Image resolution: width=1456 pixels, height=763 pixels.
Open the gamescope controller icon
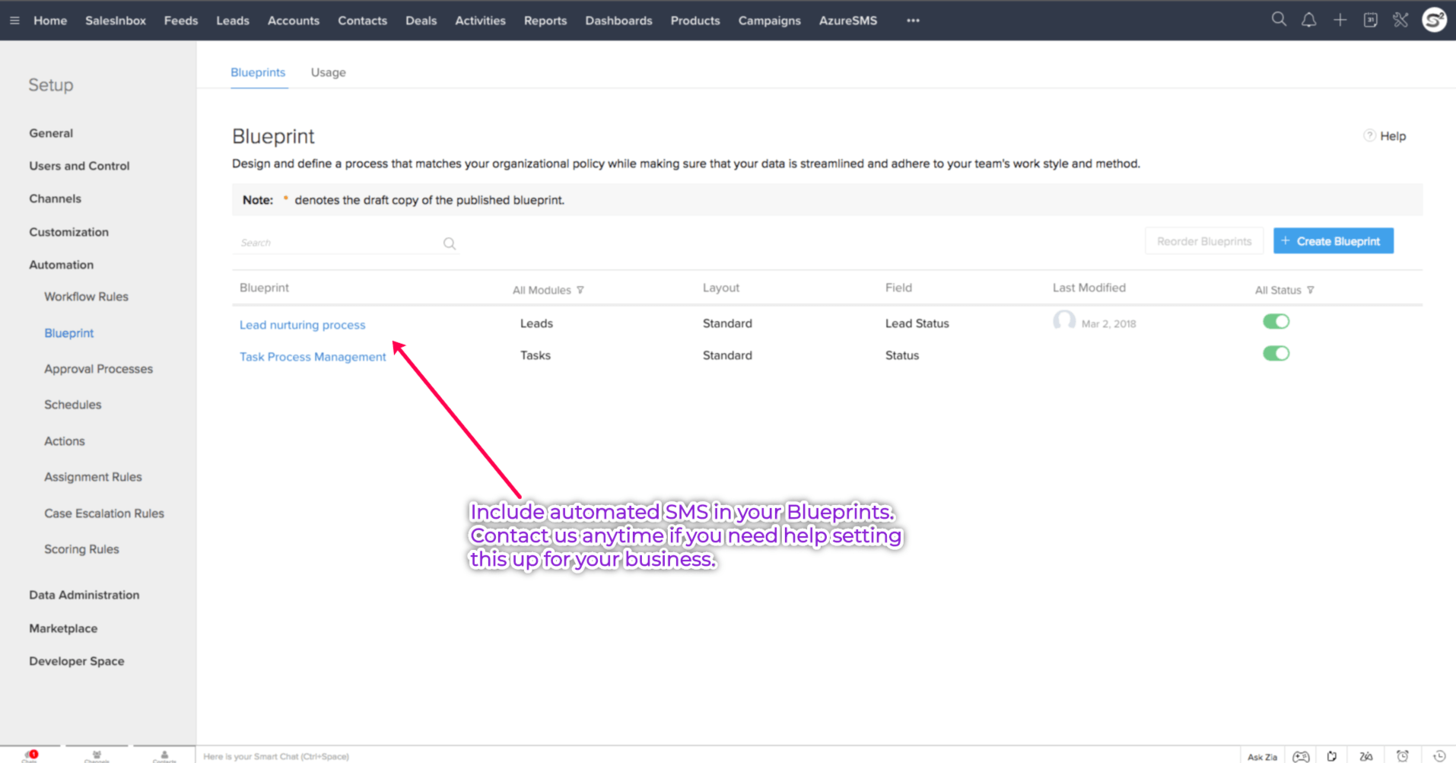(1301, 755)
